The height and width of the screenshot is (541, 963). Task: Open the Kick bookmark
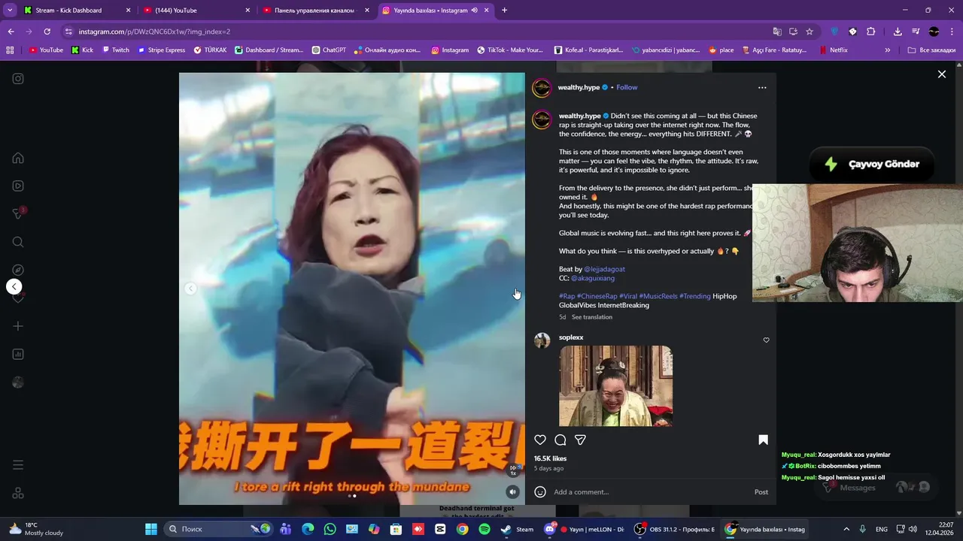click(x=82, y=50)
